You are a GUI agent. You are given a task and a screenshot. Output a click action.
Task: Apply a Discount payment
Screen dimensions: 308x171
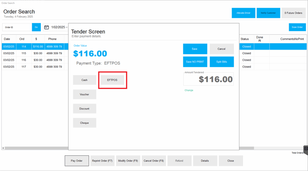(x=85, y=109)
